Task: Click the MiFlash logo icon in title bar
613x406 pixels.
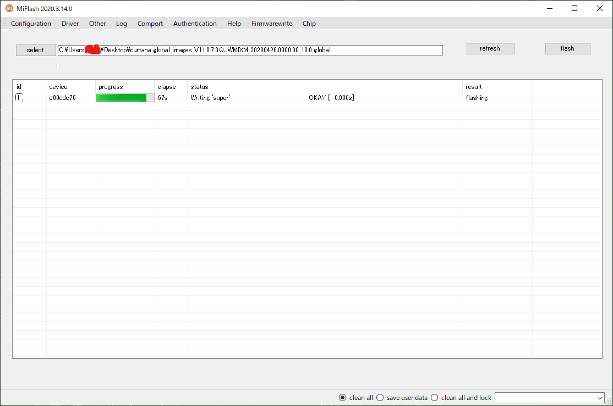Action: coord(9,8)
